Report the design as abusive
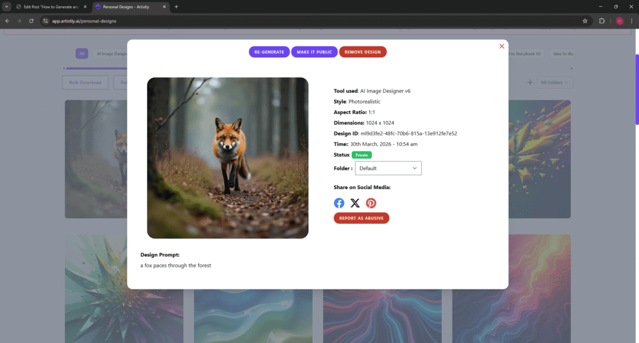Viewport: 639px width, 343px height. pyautogui.click(x=361, y=218)
